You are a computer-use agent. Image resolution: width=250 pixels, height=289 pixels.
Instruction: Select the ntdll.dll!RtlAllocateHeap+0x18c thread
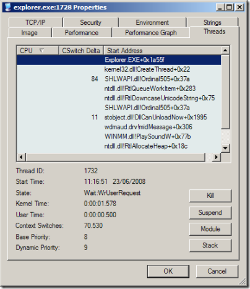tap(119, 146)
